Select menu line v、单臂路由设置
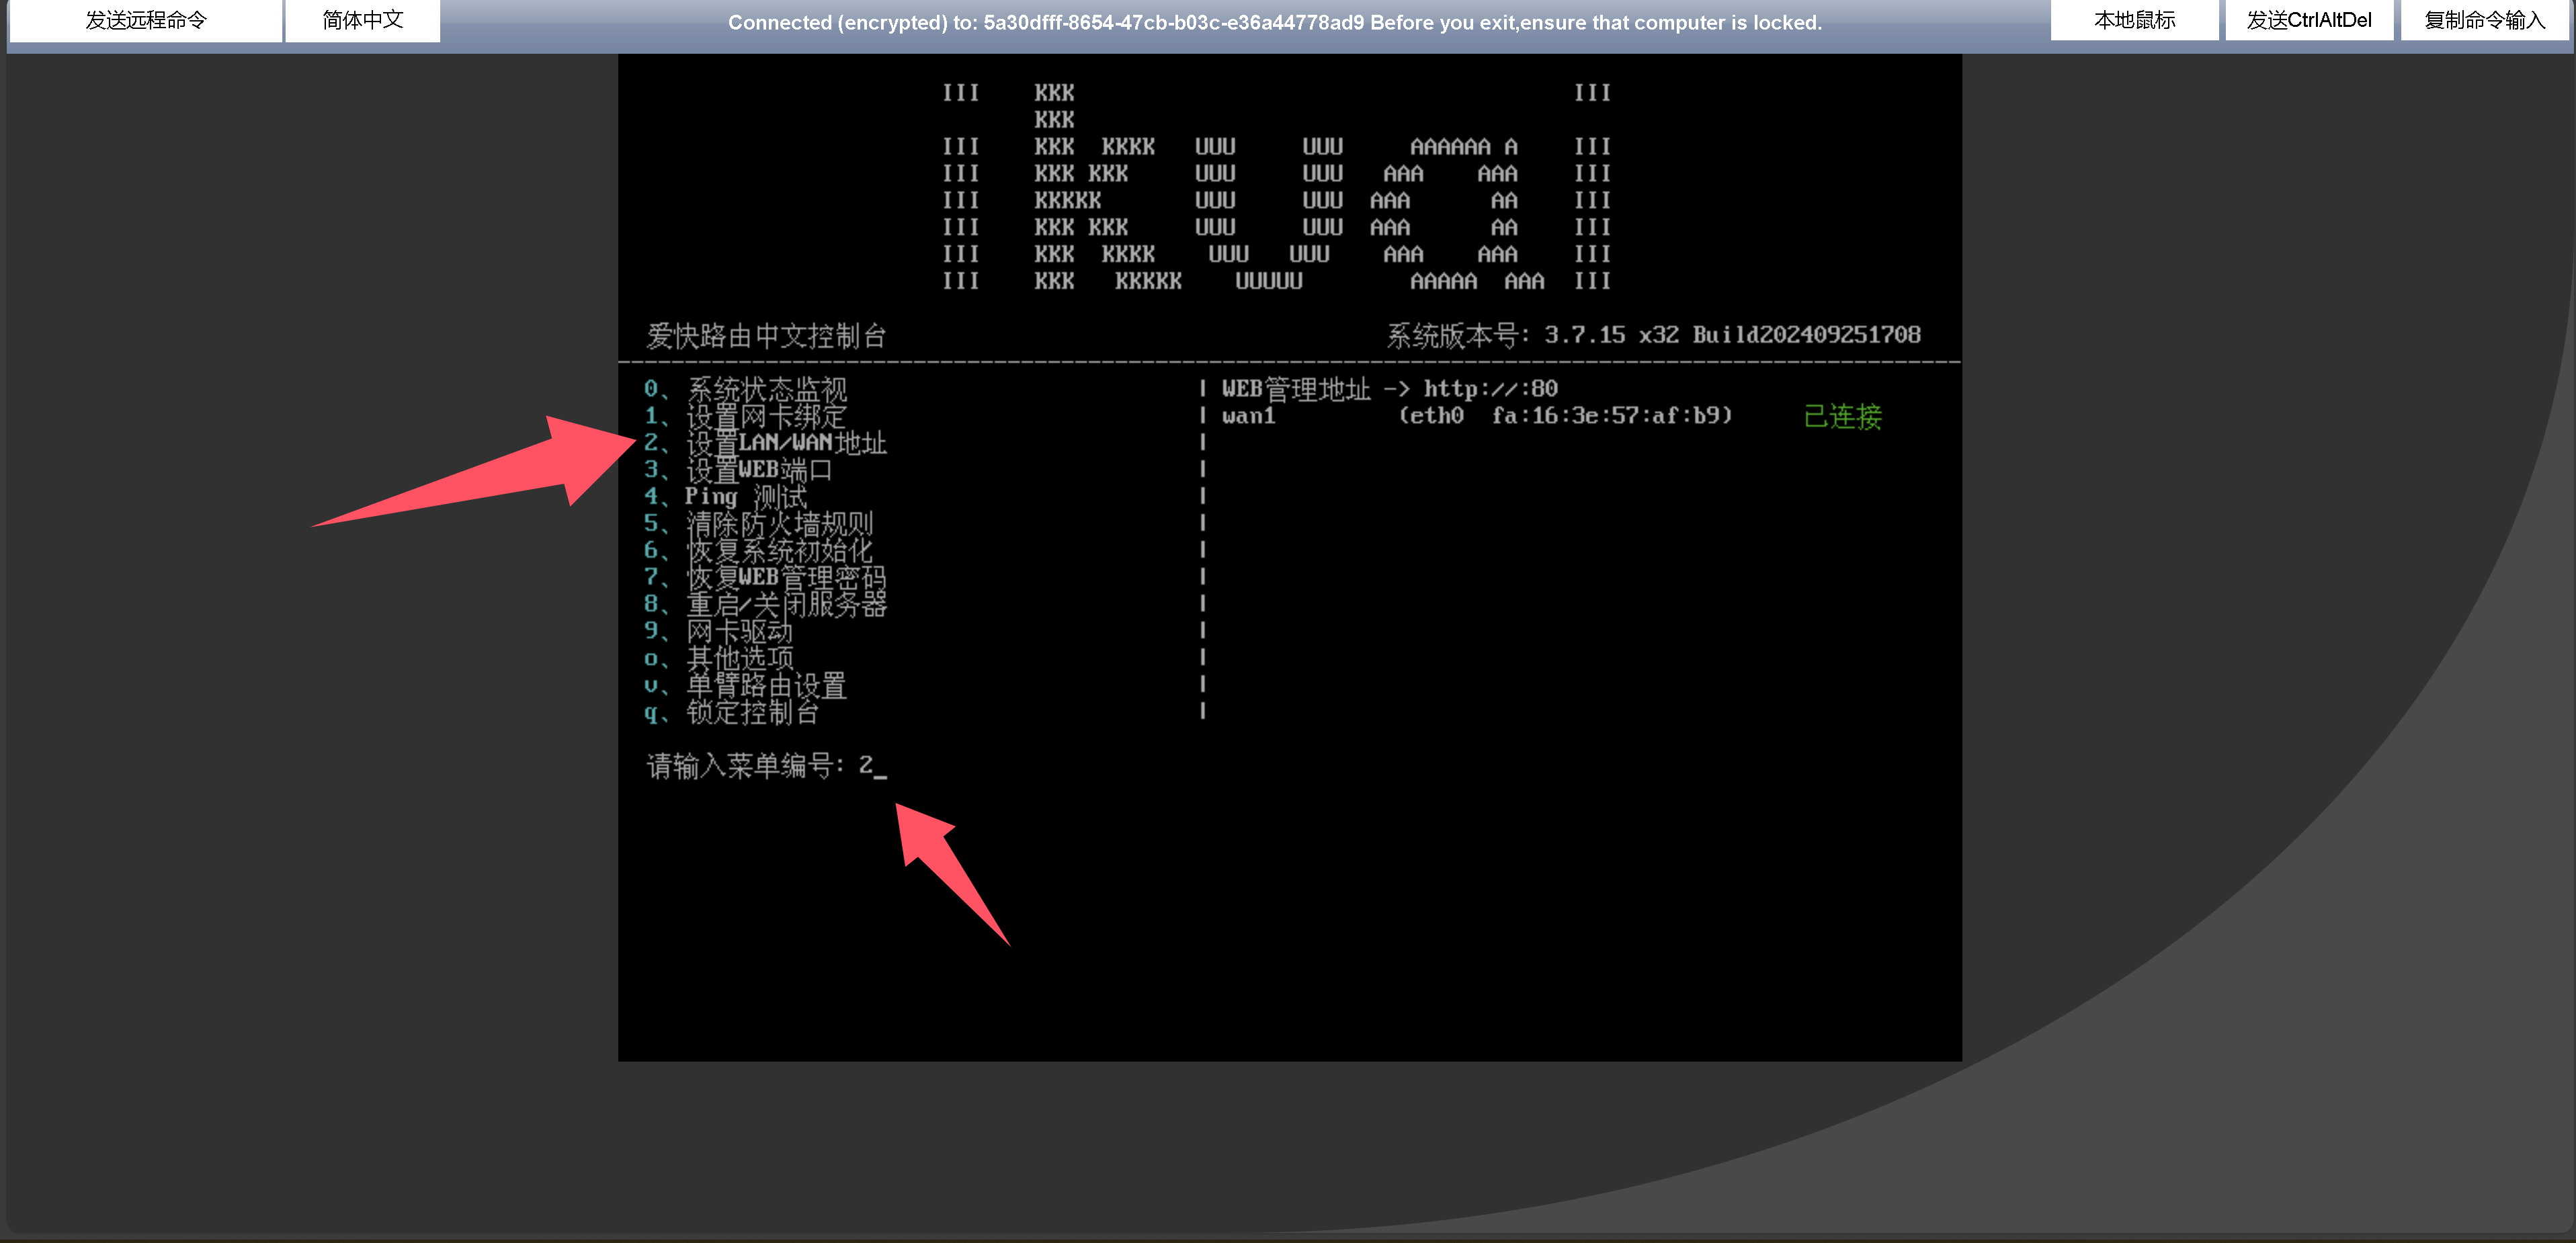 pyautogui.click(x=745, y=686)
